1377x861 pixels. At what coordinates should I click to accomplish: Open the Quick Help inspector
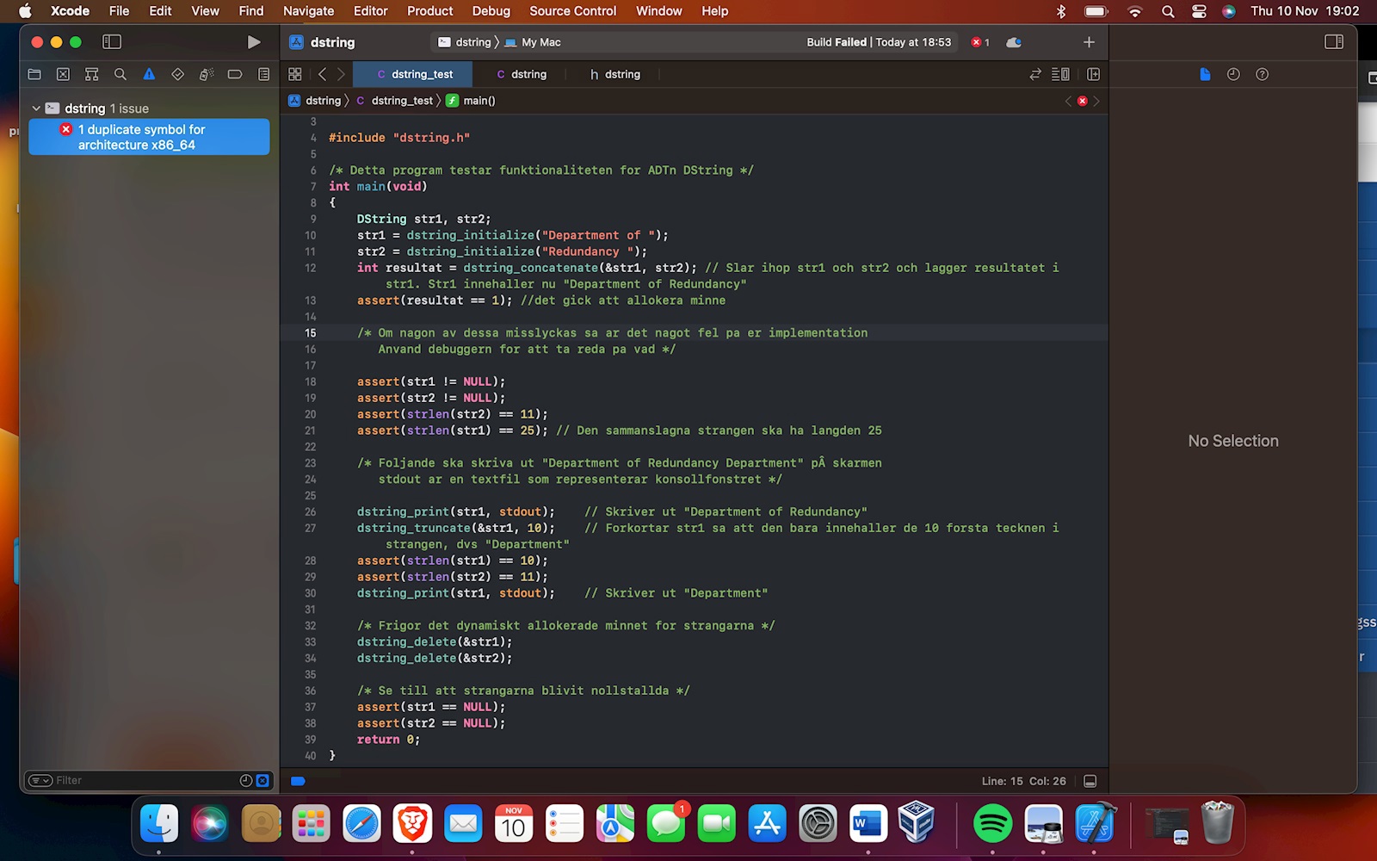[x=1262, y=75]
